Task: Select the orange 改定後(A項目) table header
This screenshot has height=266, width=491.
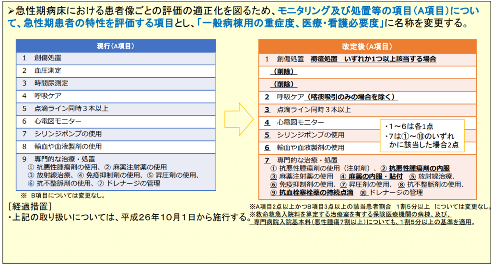Action: coord(367,46)
